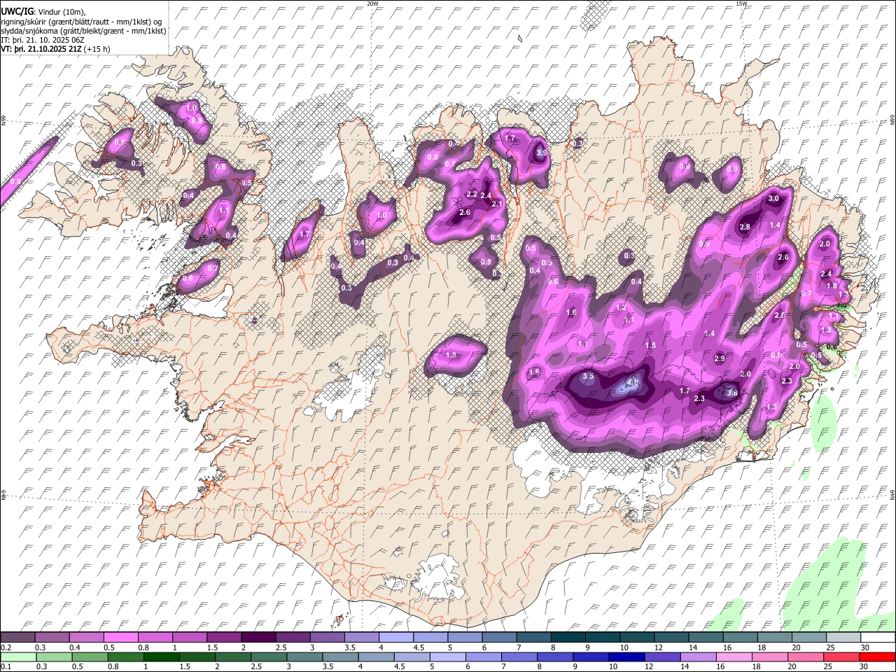Select the snow legend swatch between 4 and 4.5
The image size is (896, 672).
tap(395, 637)
